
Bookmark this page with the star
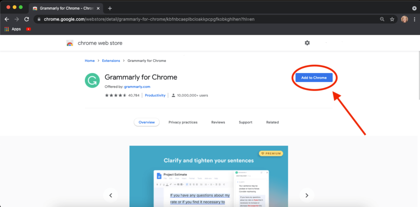[x=392, y=19]
